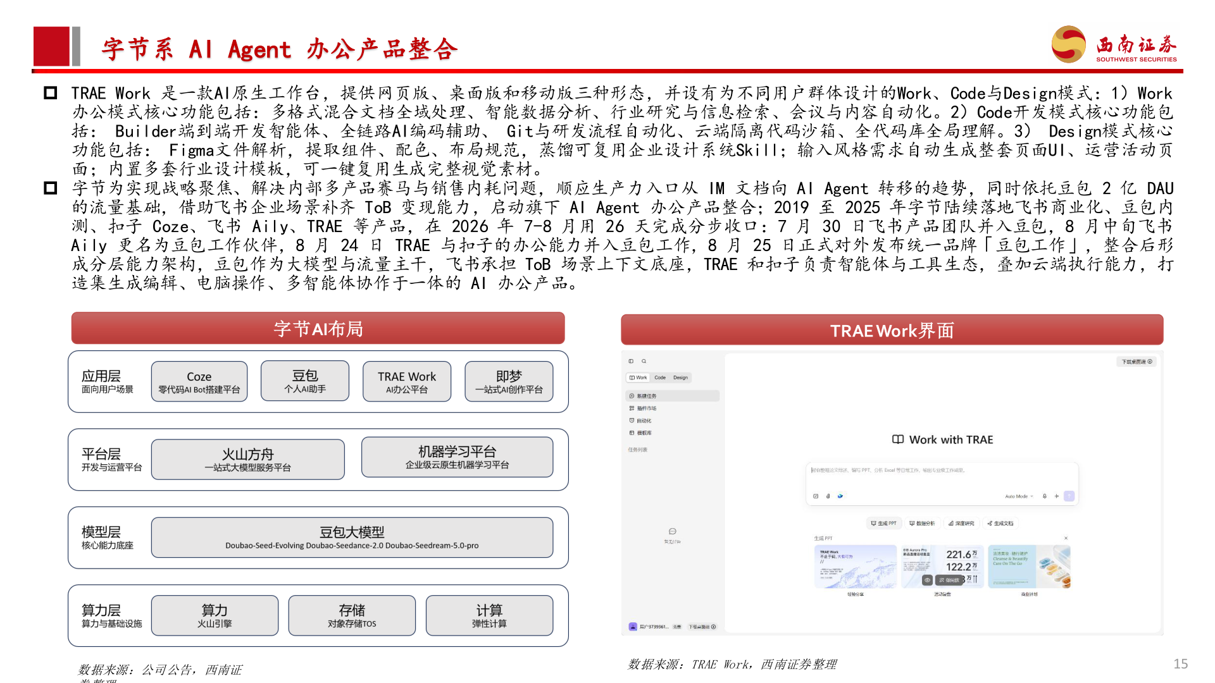Switch to the Design mode tab
This screenshot has width=1215, height=683.
coord(680,378)
